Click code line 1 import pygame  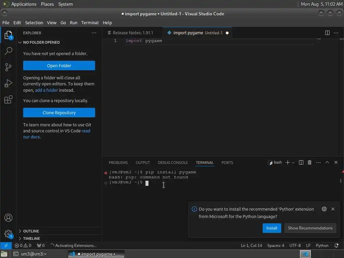coord(144,41)
